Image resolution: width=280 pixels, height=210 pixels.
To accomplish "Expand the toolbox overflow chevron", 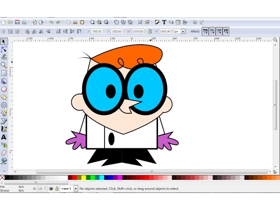I will coord(4,171).
